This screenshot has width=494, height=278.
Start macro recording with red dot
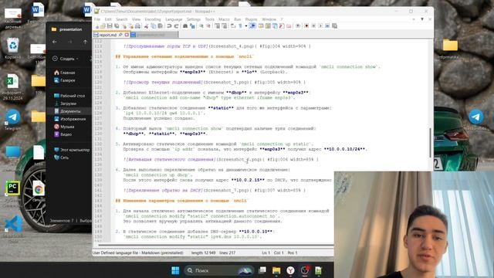(307, 25)
